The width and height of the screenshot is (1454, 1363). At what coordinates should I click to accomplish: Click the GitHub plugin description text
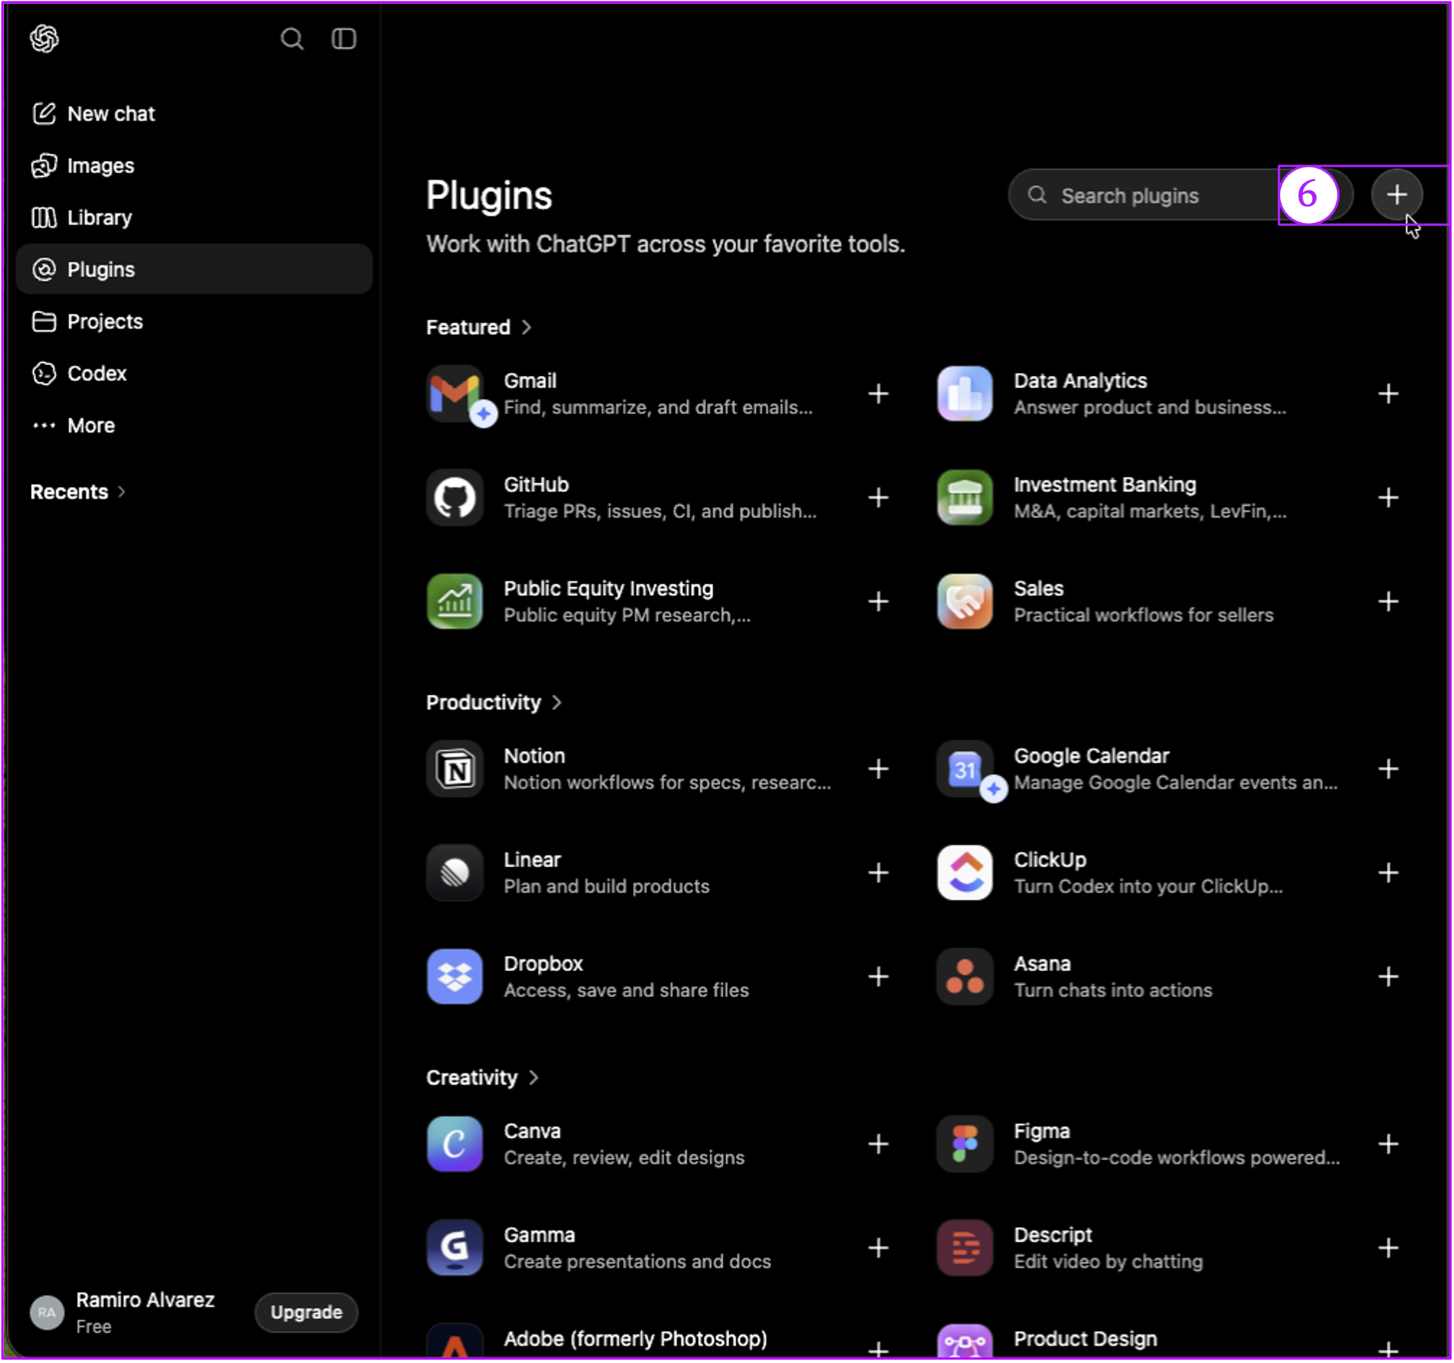pos(660,512)
